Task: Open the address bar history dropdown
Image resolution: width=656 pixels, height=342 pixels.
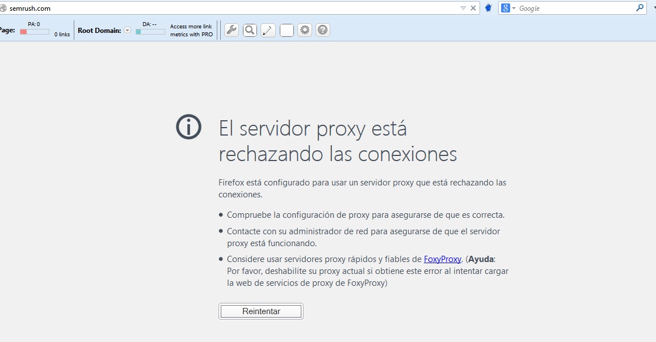Action: click(463, 8)
